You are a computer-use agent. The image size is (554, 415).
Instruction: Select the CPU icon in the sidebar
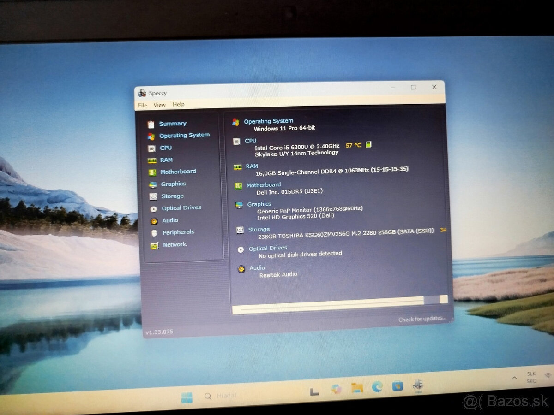pos(153,148)
